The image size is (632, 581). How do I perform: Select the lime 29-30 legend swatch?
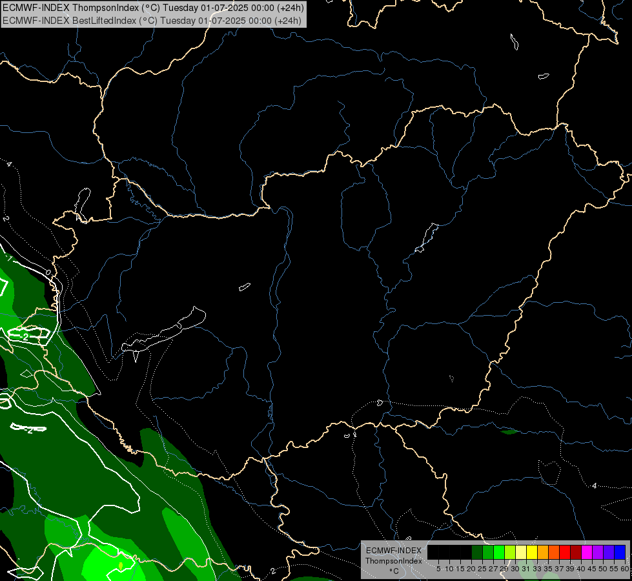pos(510,552)
